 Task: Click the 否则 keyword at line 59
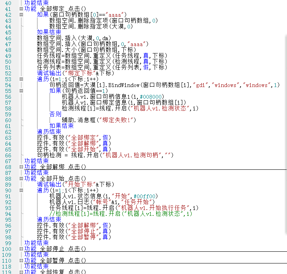pyautogui.click(x=55, y=114)
